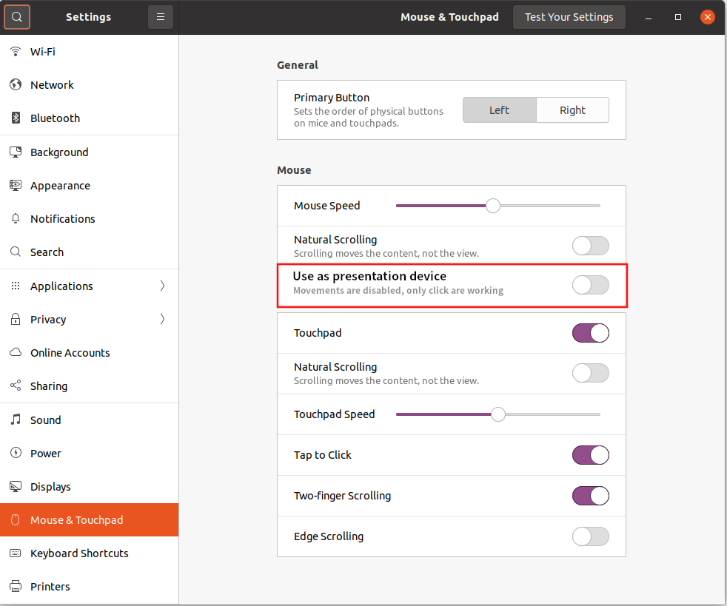
Task: Click the hamburger menu icon
Action: (x=161, y=16)
